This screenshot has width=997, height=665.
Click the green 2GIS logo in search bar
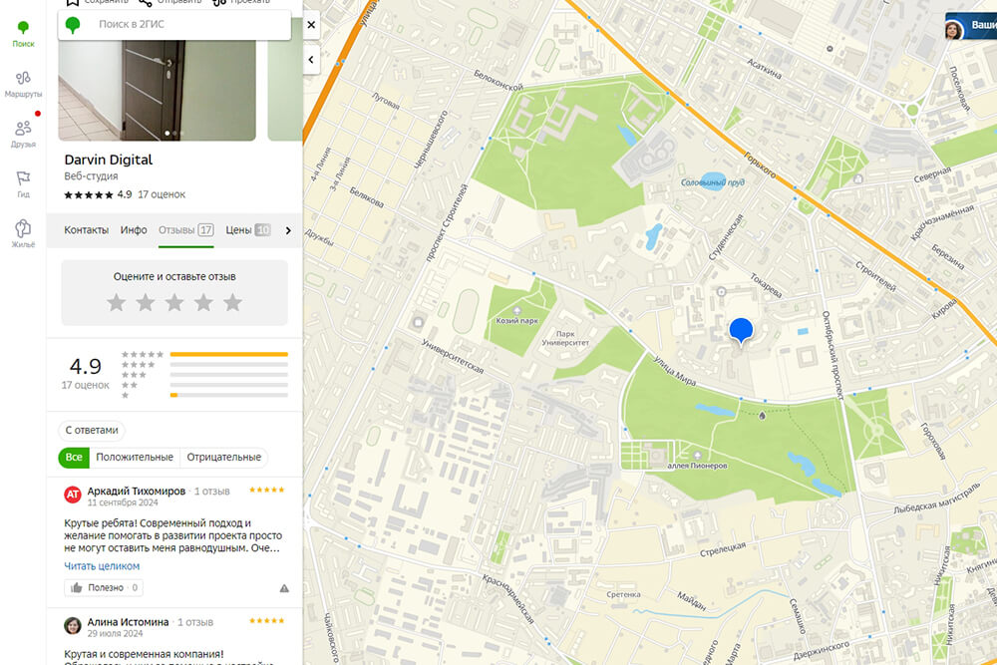point(73,25)
